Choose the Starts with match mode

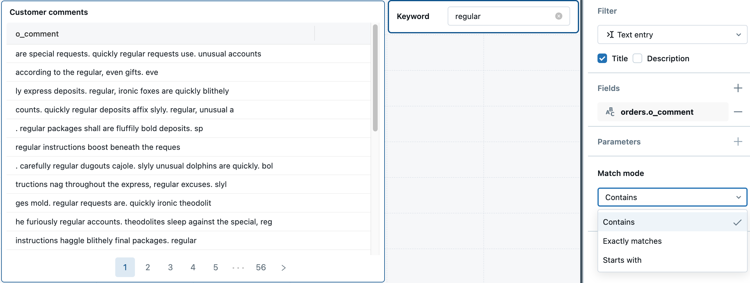(622, 260)
